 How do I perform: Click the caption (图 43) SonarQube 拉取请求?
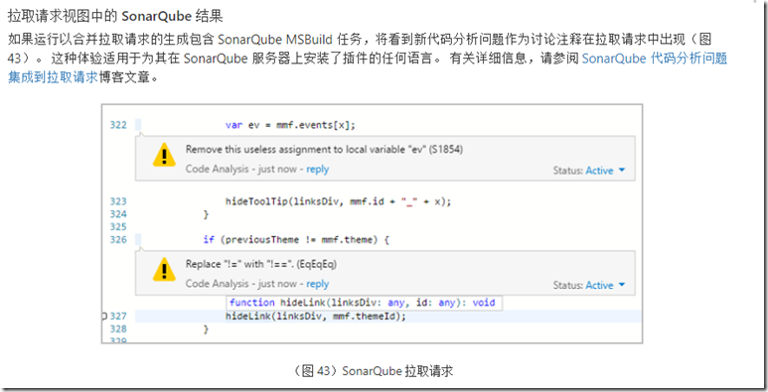[x=373, y=371]
